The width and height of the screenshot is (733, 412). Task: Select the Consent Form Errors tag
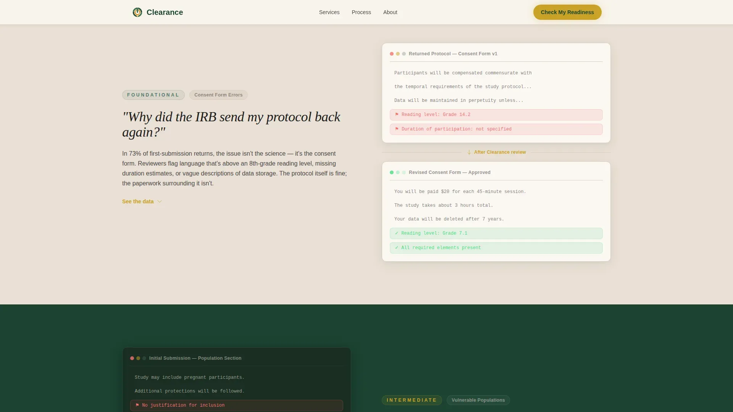pyautogui.click(x=218, y=95)
